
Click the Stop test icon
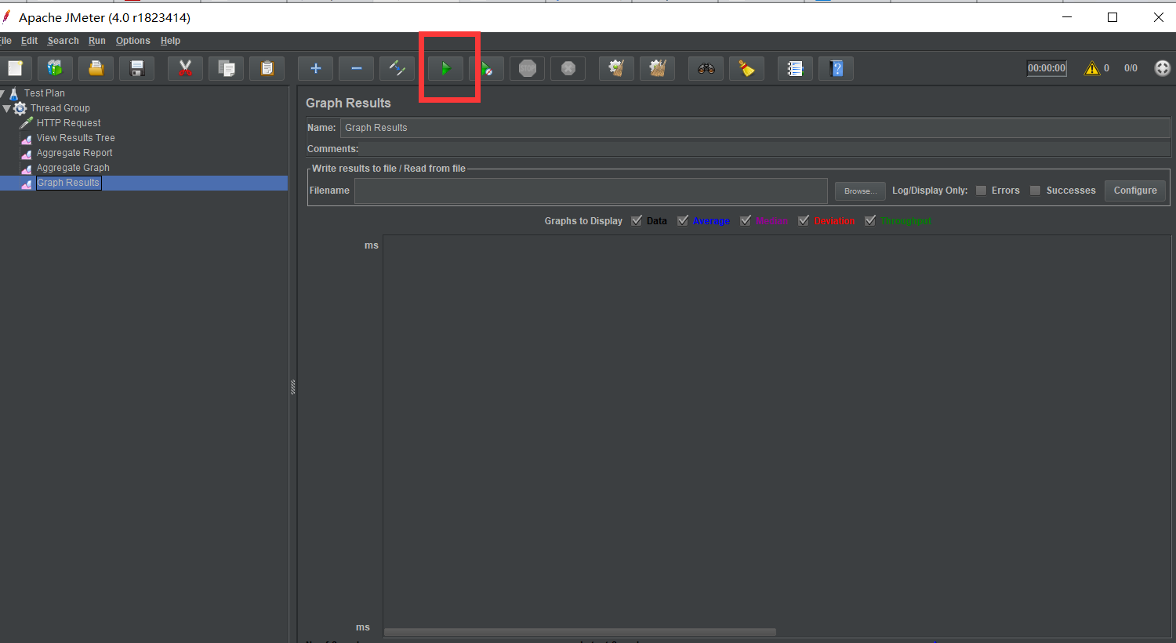point(527,68)
